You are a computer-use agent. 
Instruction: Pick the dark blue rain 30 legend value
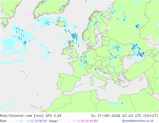(x=37, y=121)
